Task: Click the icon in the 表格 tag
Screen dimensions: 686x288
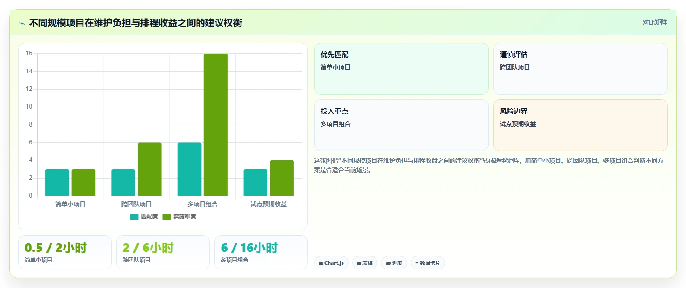Action: (359, 263)
